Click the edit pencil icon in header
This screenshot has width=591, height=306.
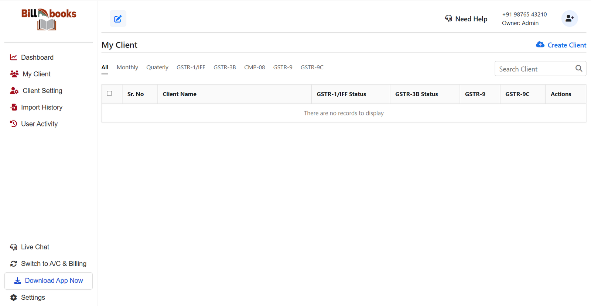pyautogui.click(x=118, y=19)
